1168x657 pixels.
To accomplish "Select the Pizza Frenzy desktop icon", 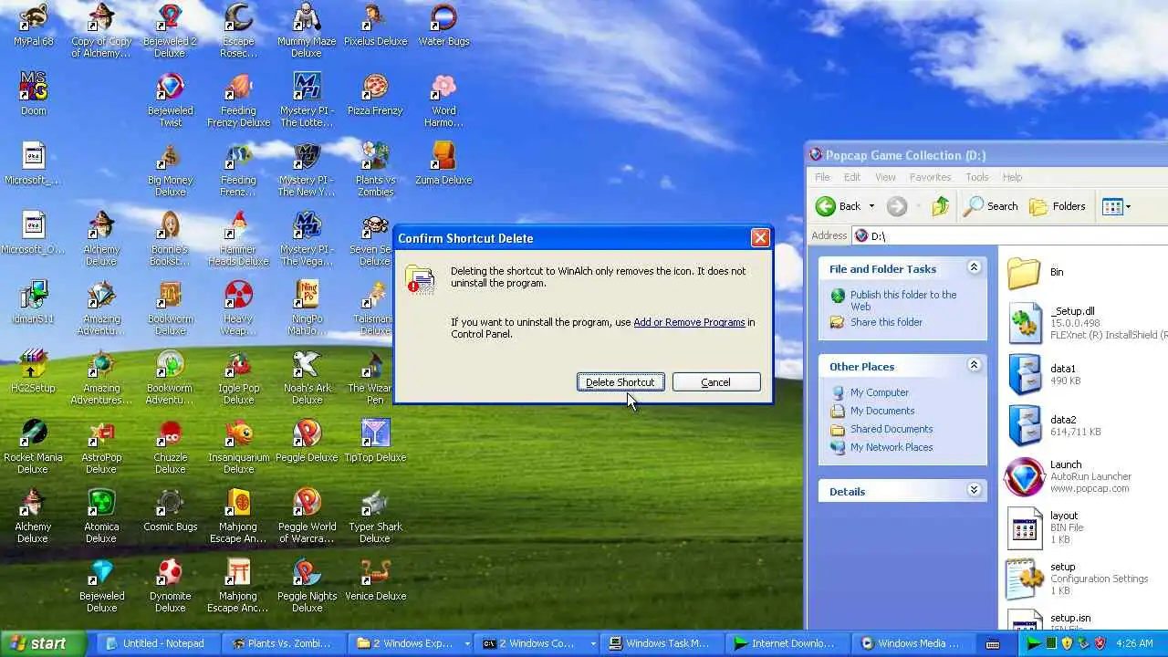I will (375, 95).
